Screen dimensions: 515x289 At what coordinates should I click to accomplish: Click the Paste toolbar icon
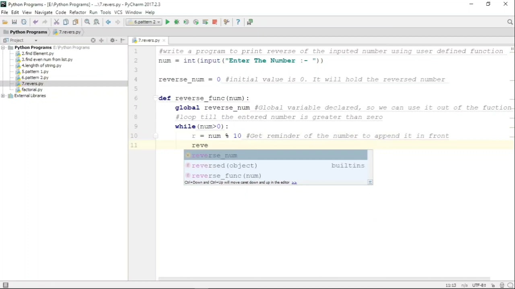click(75, 22)
